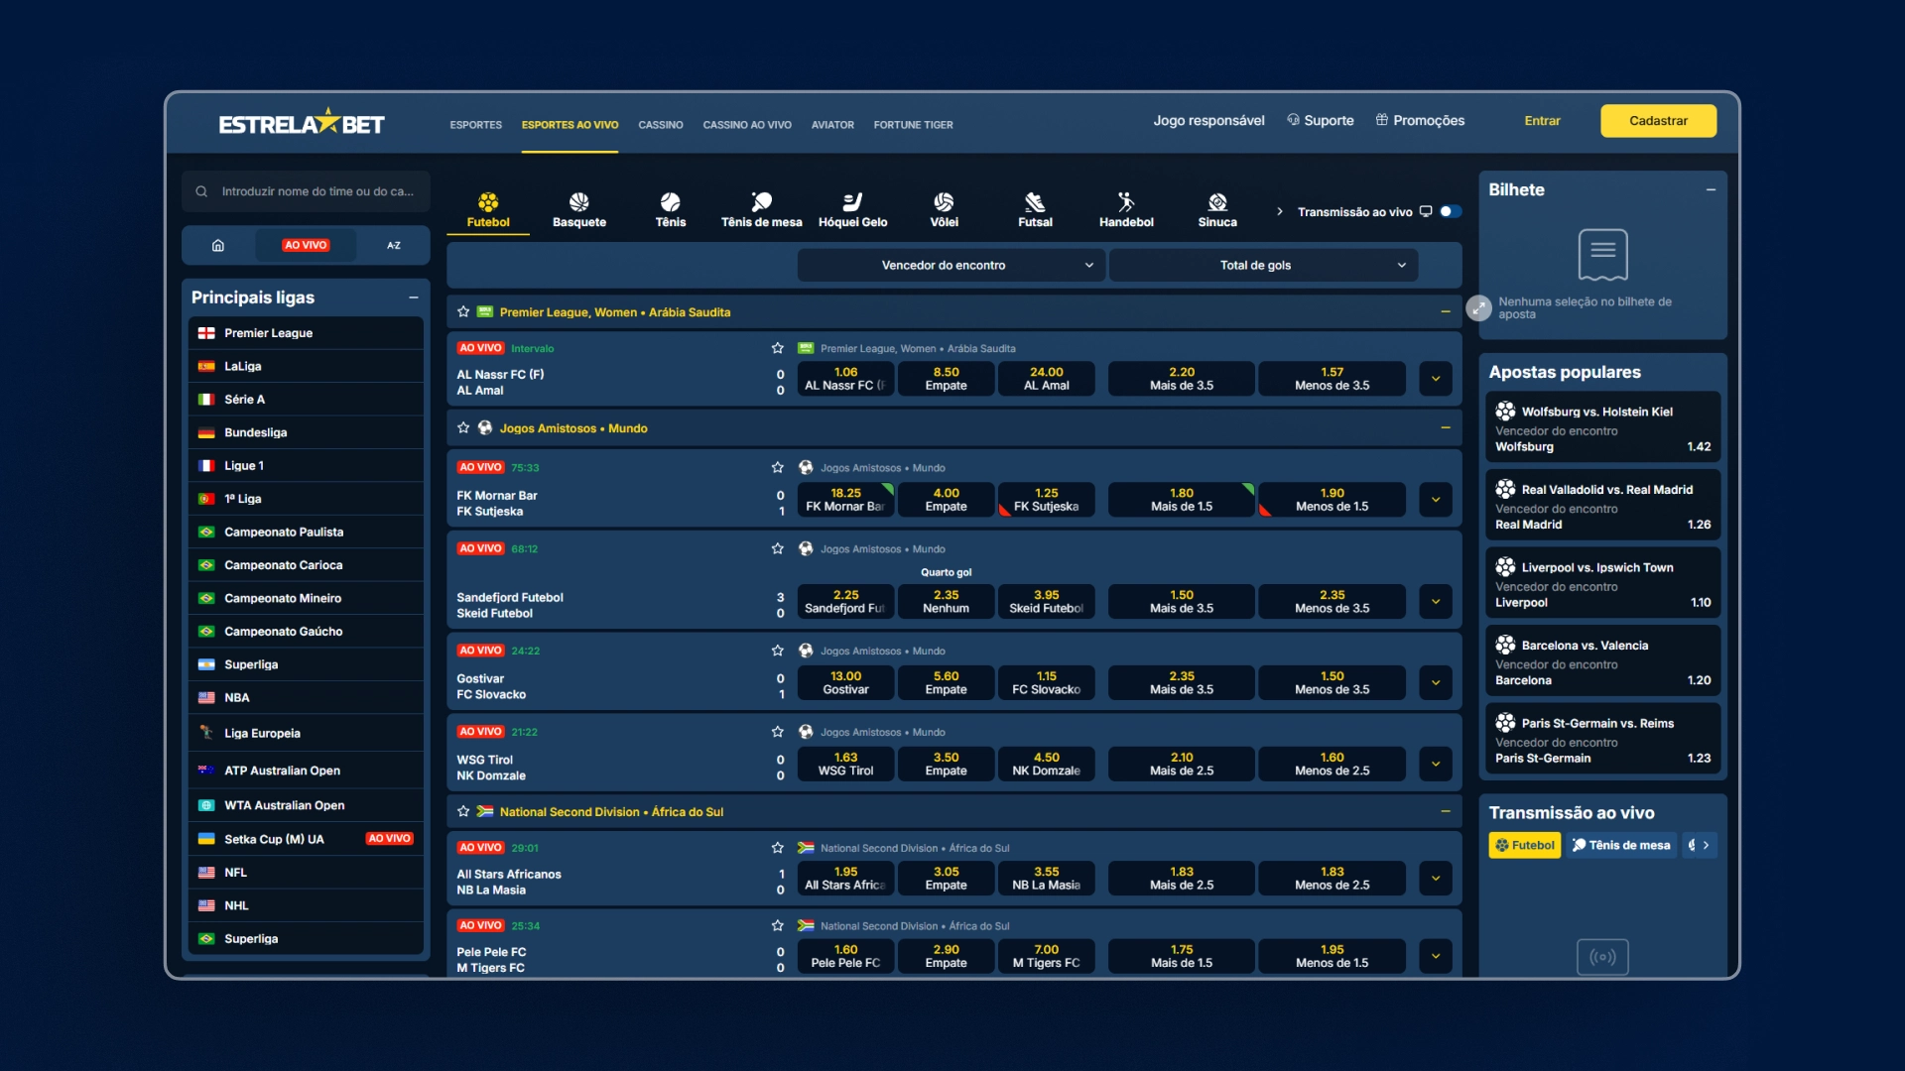Click the Entrar link
The image size is (1905, 1071).
pyautogui.click(x=1542, y=120)
